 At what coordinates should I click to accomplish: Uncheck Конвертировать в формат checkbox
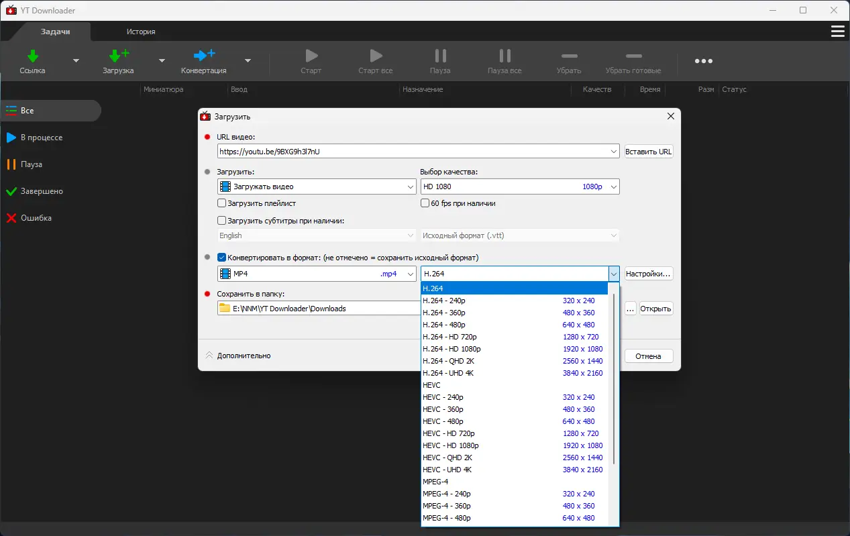pos(222,258)
